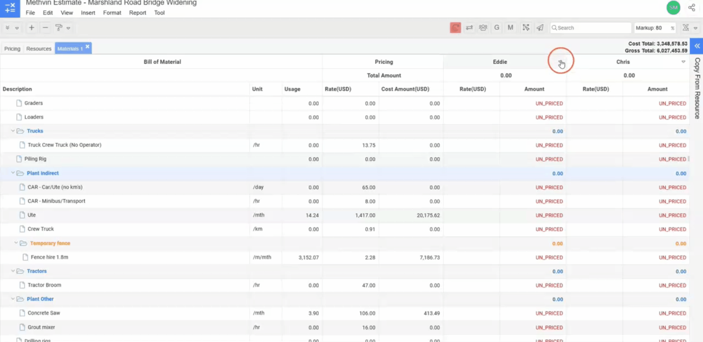This screenshot has height=342, width=703.
Task: Open the Report menu
Action: point(137,13)
